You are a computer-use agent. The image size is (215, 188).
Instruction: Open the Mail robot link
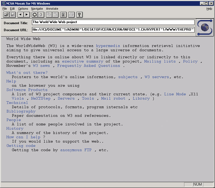[x=113, y=99]
